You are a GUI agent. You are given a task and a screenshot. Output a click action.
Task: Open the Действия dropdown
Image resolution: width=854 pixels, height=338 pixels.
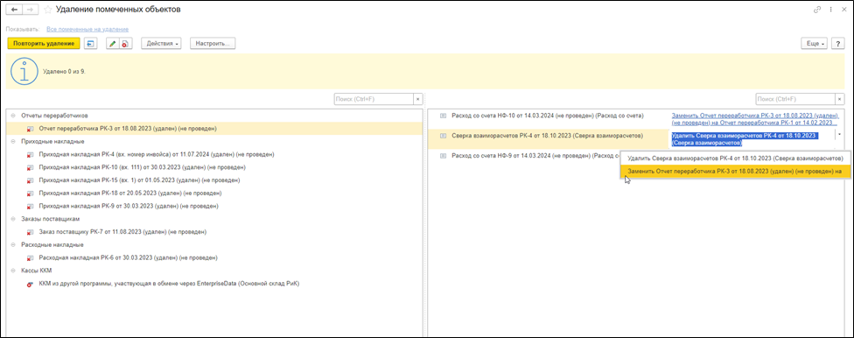pyautogui.click(x=164, y=44)
